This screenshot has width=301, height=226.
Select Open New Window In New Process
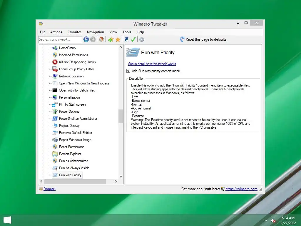pos(84,83)
